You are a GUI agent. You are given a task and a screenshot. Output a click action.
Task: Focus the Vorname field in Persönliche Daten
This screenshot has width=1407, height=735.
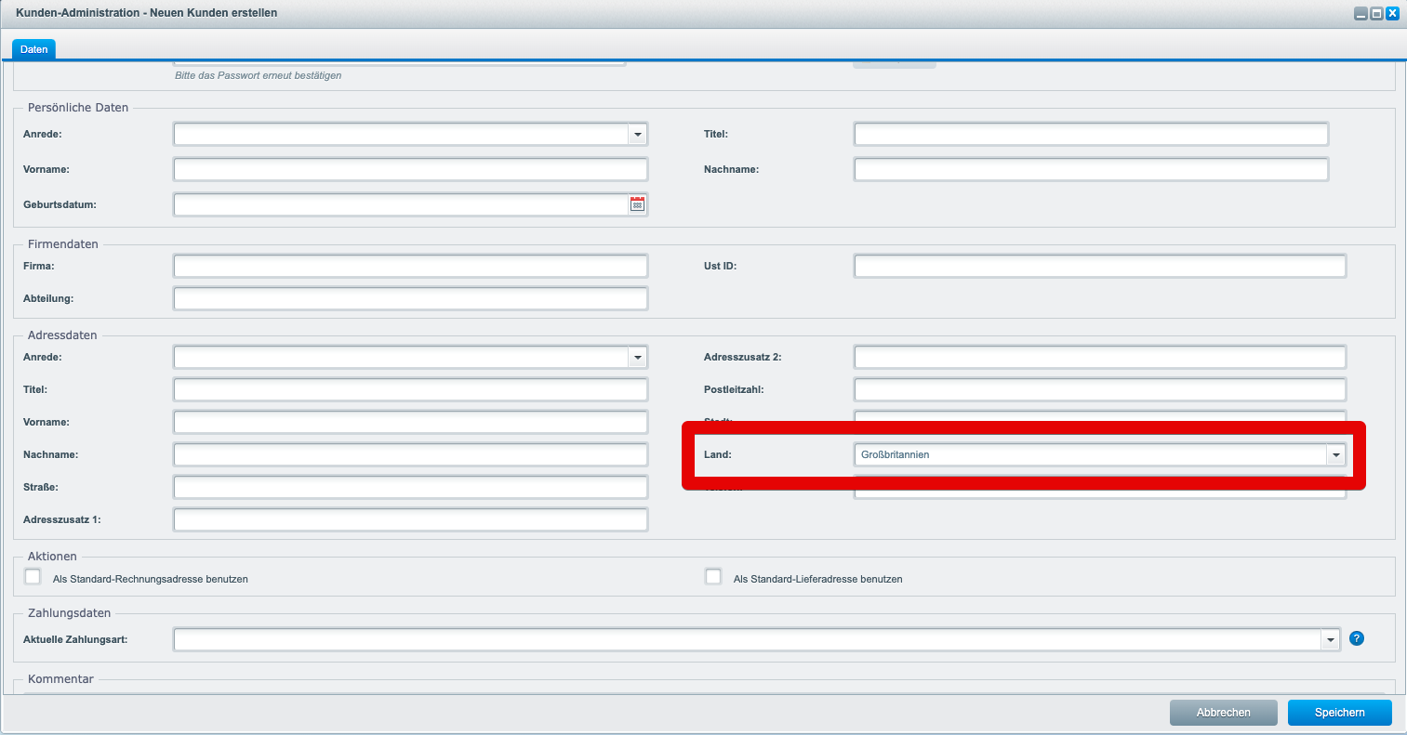click(x=410, y=169)
